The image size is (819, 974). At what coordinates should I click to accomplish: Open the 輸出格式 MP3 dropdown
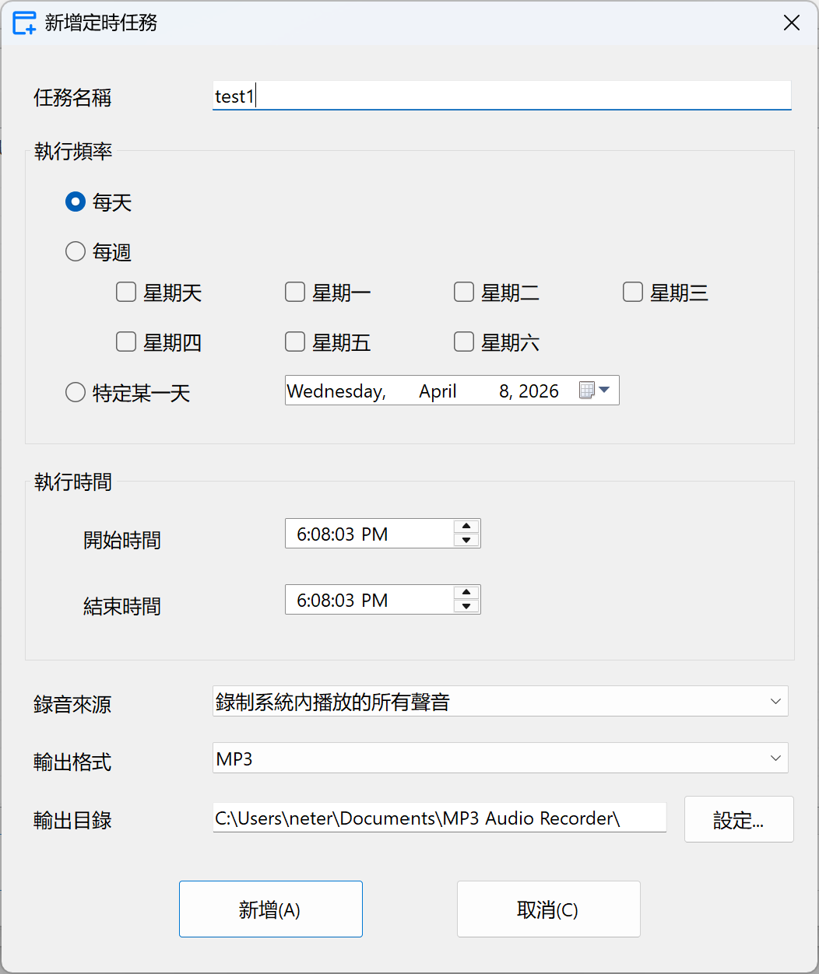pos(501,758)
